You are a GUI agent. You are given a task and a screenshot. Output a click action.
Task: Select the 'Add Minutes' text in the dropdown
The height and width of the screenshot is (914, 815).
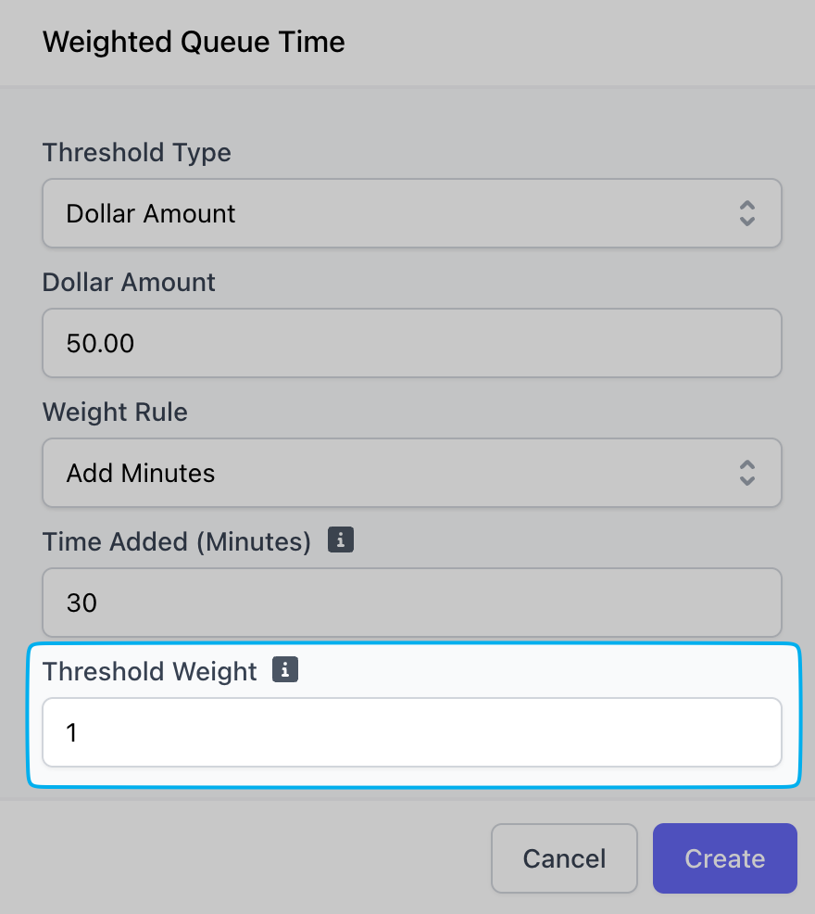[141, 473]
